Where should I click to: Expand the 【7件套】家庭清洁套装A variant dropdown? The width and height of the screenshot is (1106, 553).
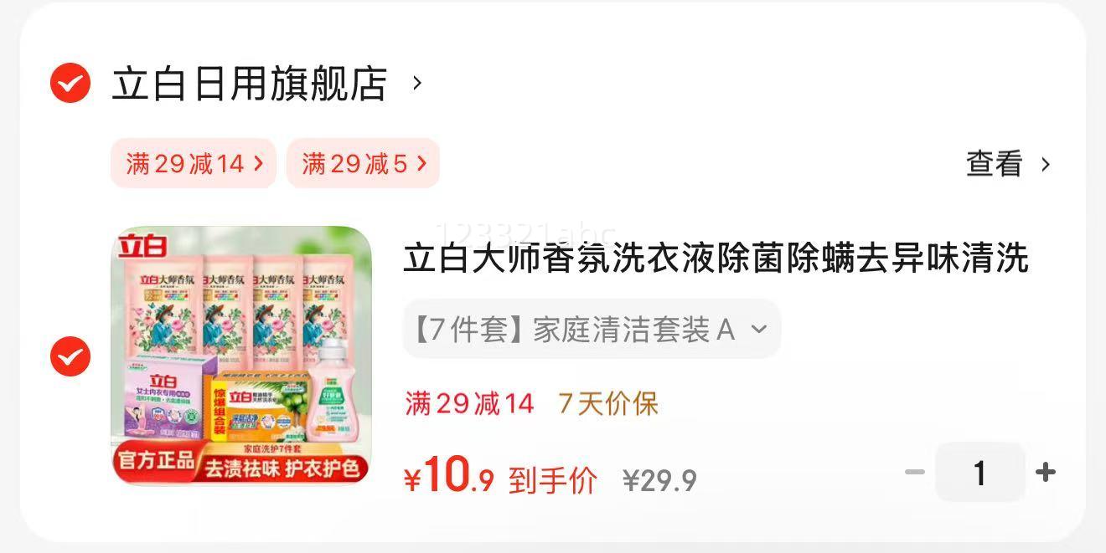click(x=592, y=330)
